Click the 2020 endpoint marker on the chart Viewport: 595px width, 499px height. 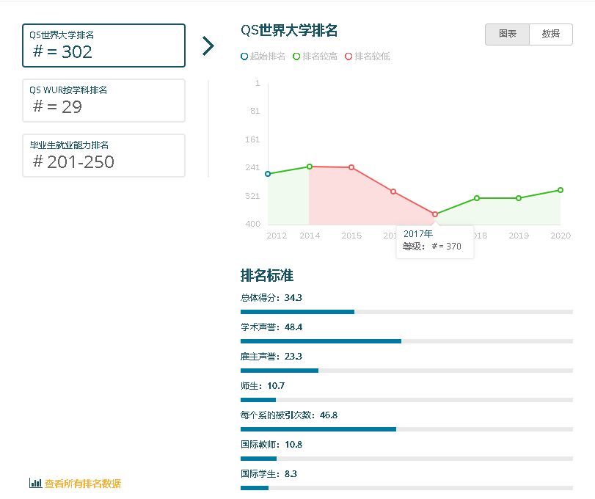coord(560,190)
